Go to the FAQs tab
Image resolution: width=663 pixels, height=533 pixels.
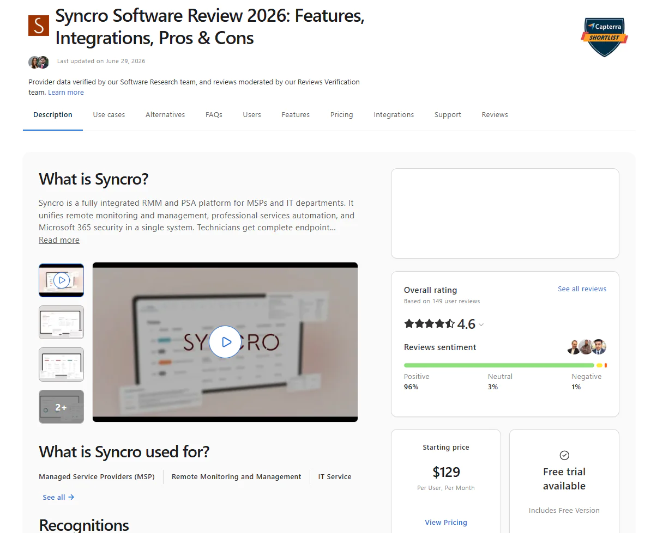[214, 115]
